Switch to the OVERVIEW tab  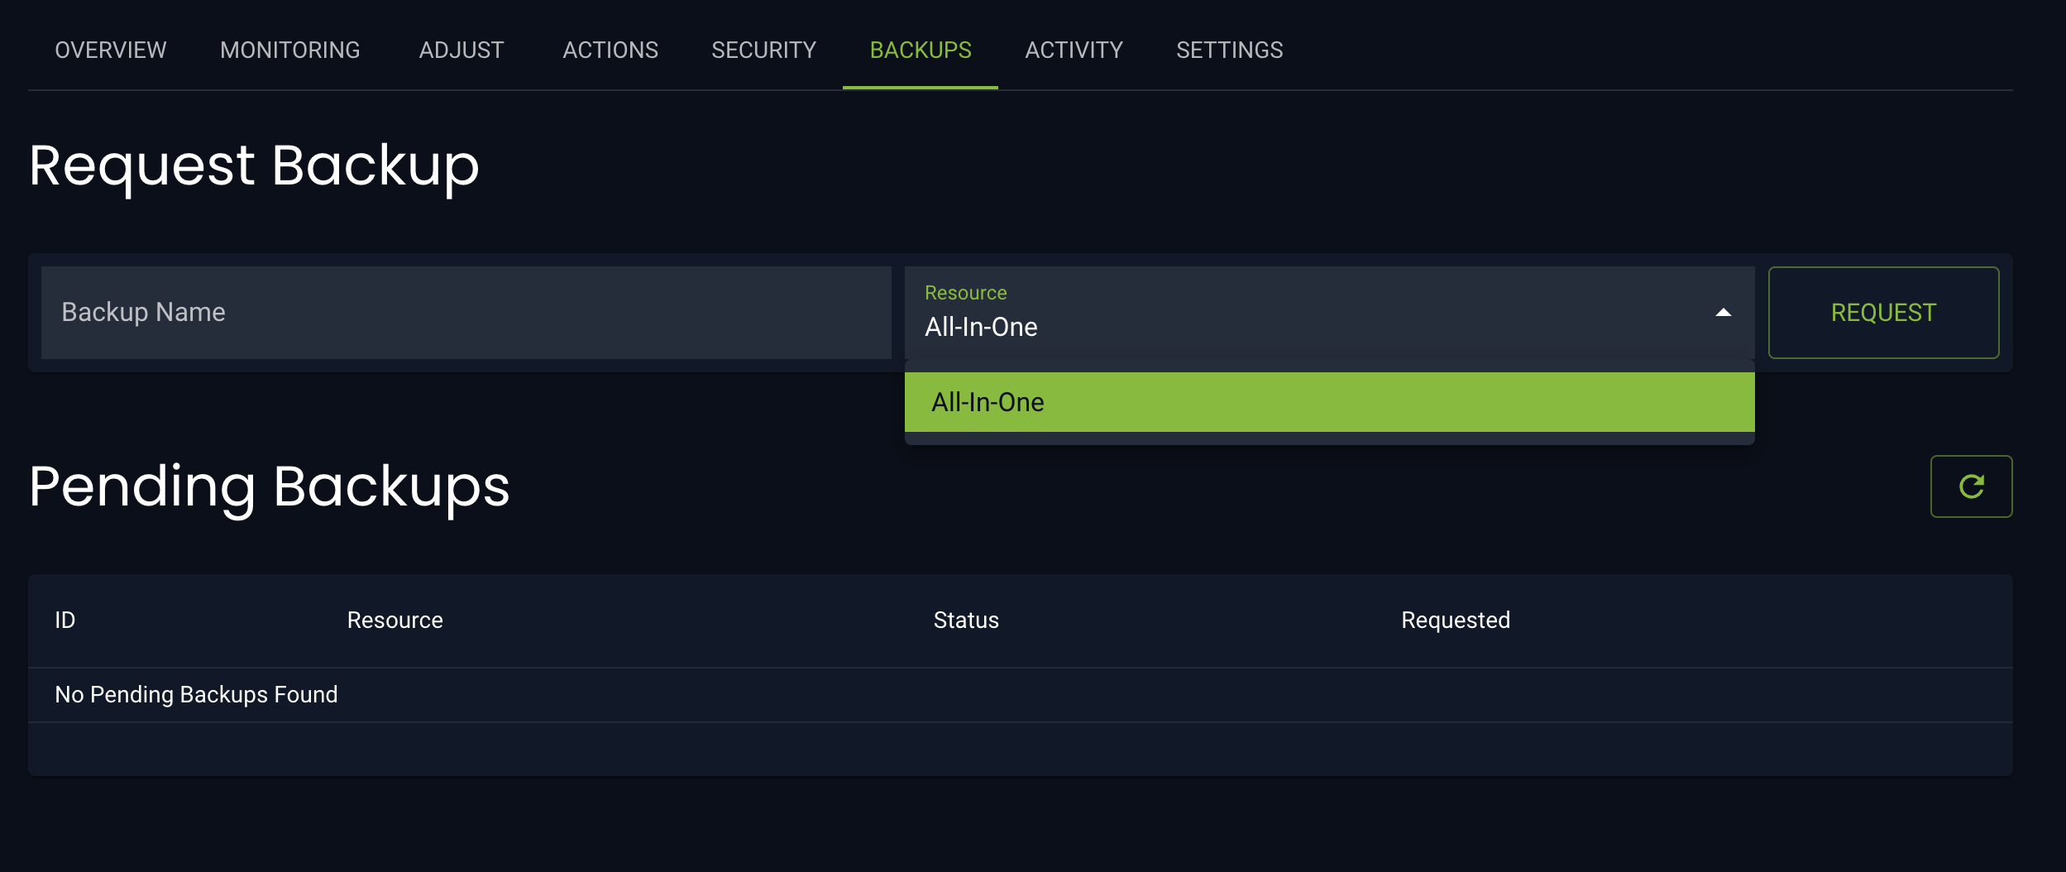[110, 50]
